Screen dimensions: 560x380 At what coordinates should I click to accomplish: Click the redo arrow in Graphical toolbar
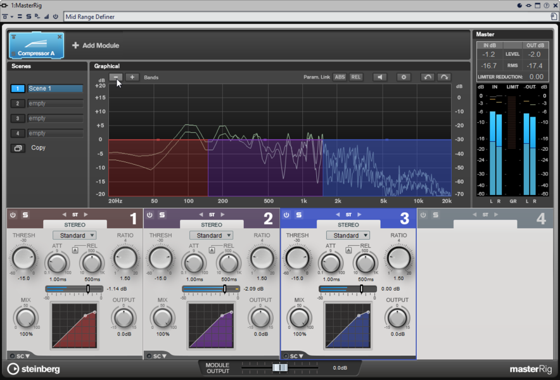(x=444, y=77)
